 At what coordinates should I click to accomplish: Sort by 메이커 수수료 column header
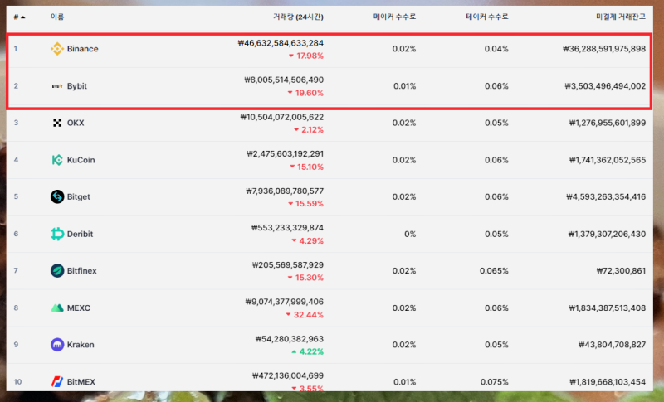pyautogui.click(x=394, y=17)
